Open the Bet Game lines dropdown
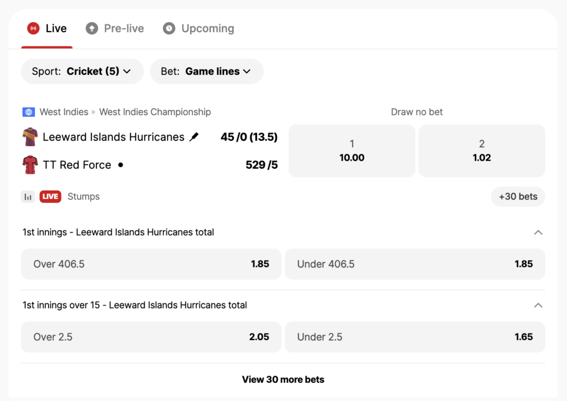Viewport: 567px width, 401px height. (207, 71)
